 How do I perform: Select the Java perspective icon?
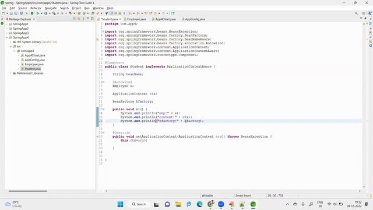[370, 13]
